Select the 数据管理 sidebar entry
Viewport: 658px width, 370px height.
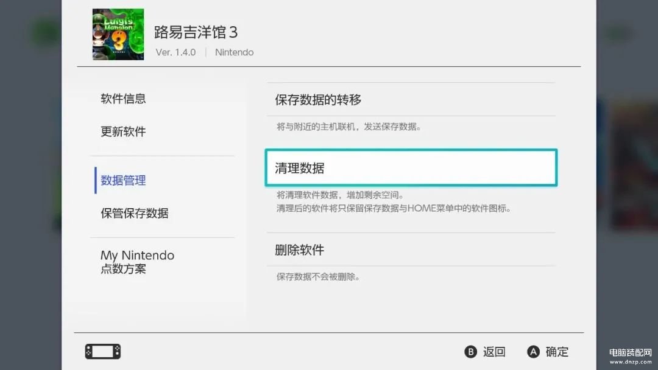coord(123,181)
